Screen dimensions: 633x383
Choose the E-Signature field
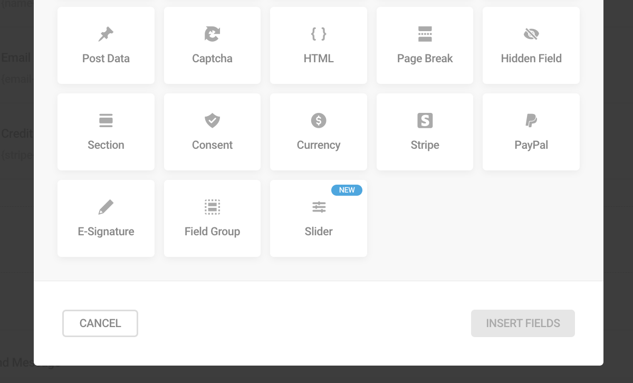click(105, 218)
